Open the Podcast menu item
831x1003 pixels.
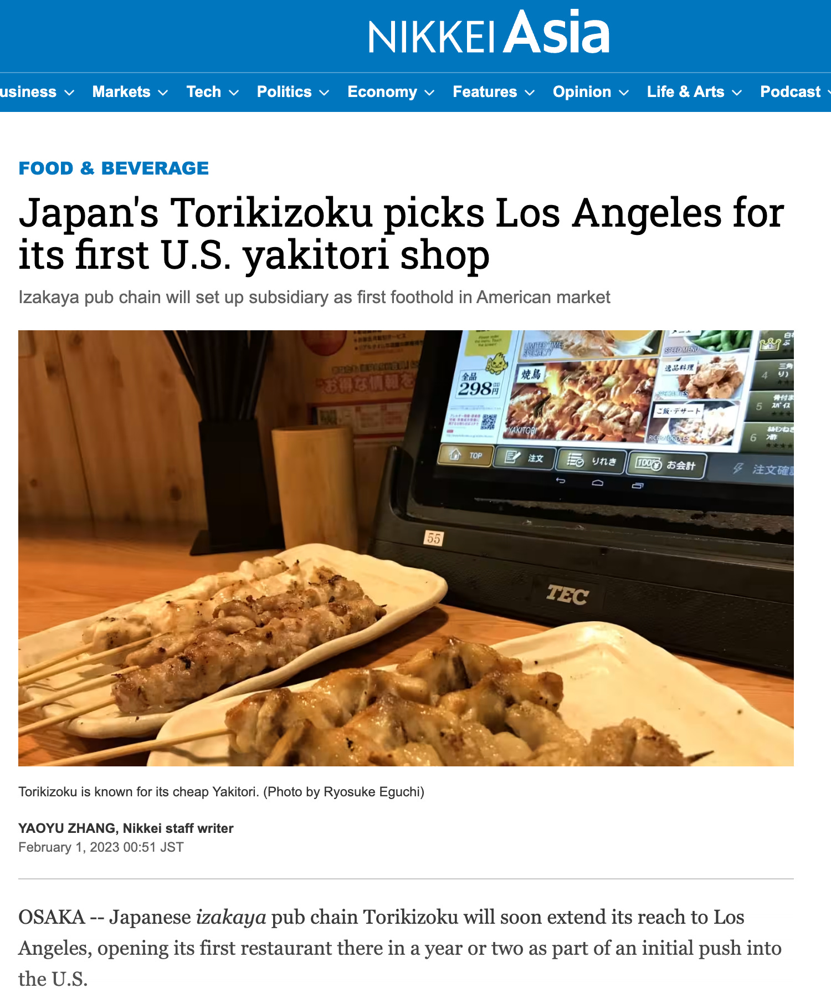[x=791, y=92]
